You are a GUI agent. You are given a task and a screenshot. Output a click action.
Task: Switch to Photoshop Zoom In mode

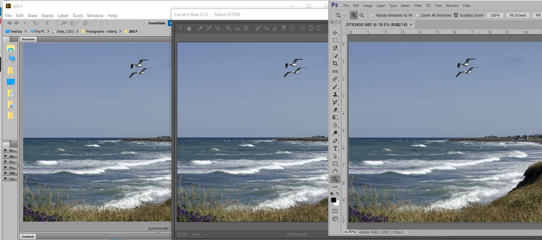click(x=354, y=15)
